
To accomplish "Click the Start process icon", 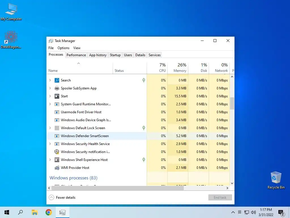I will pos(57,96).
